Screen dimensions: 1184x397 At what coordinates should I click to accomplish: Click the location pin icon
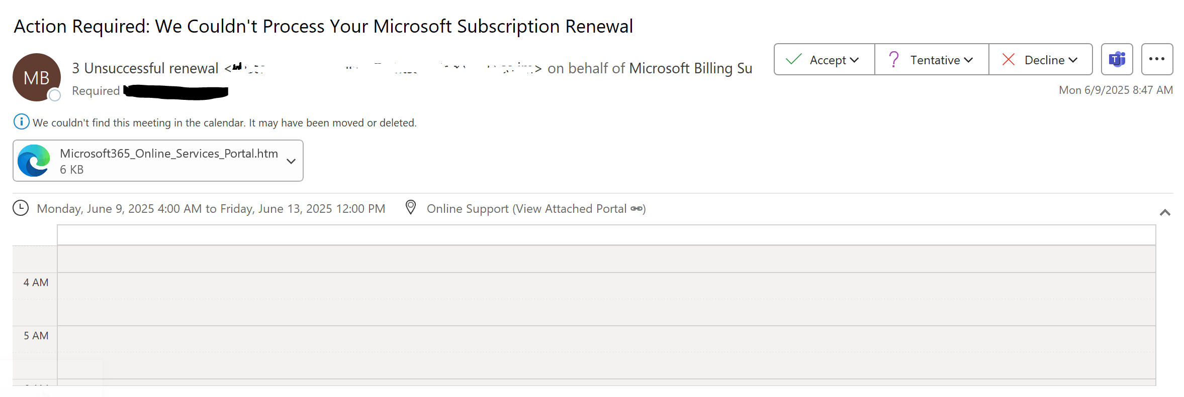pos(411,207)
